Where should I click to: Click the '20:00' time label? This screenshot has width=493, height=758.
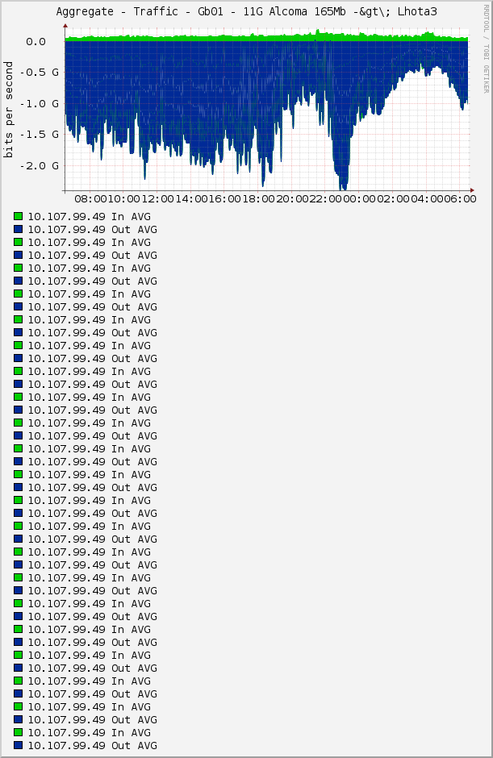[x=292, y=199]
